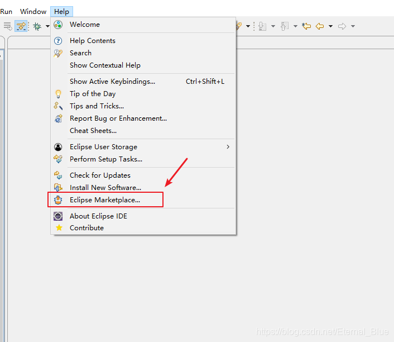Open the Run menu
Viewport: 394px width, 342px height.
(x=6, y=12)
